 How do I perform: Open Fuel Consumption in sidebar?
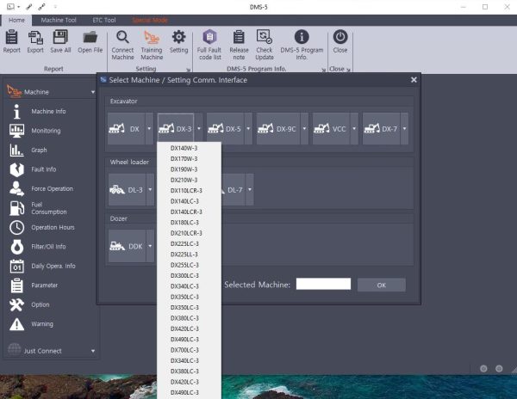[49, 208]
